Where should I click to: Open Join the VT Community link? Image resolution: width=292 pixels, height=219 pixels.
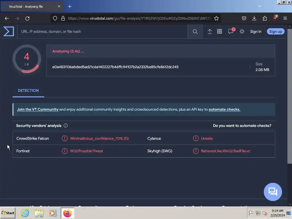pos(38,109)
